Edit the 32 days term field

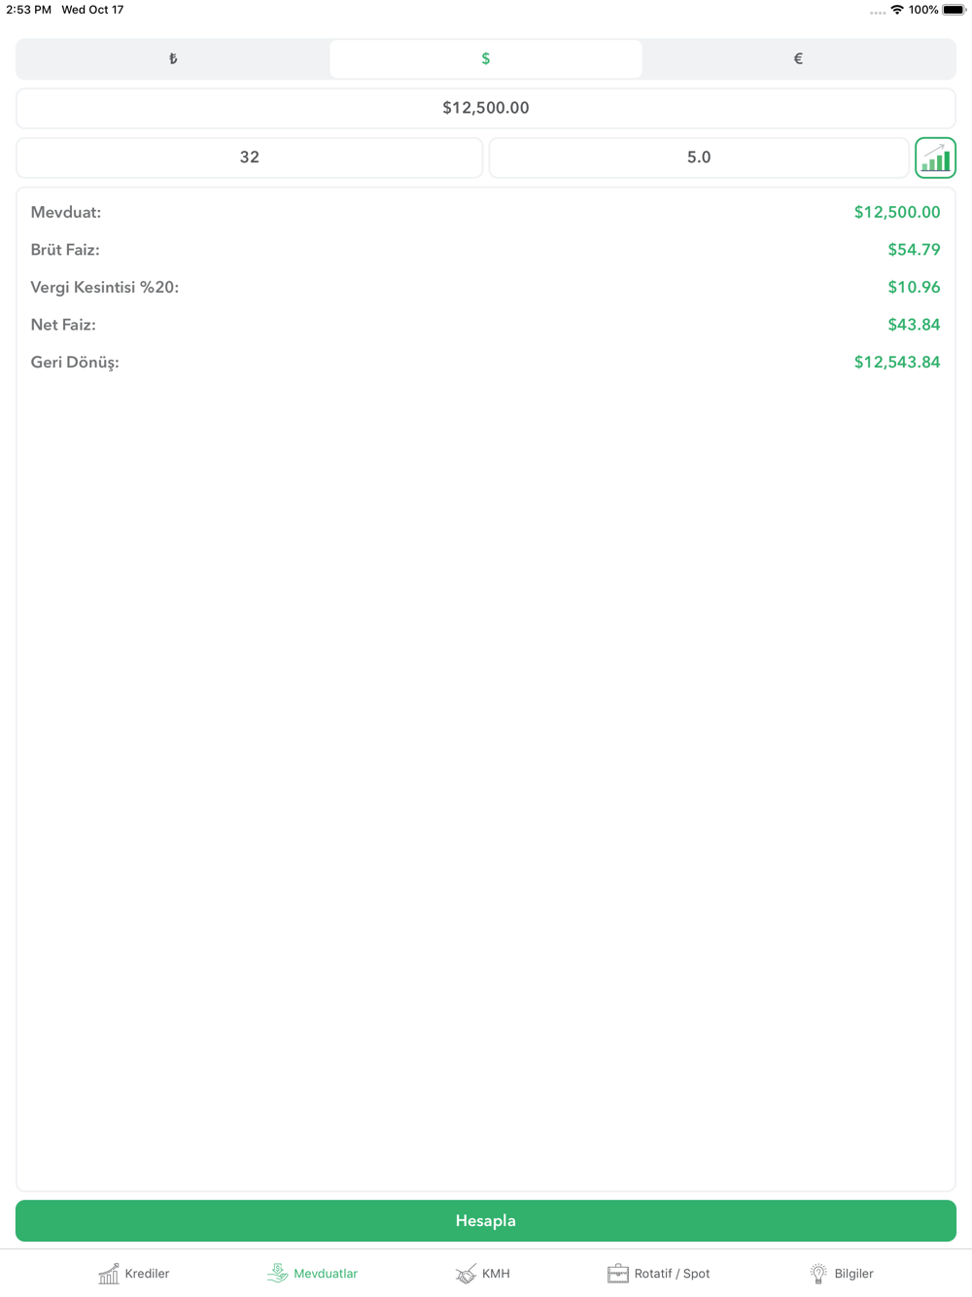250,158
